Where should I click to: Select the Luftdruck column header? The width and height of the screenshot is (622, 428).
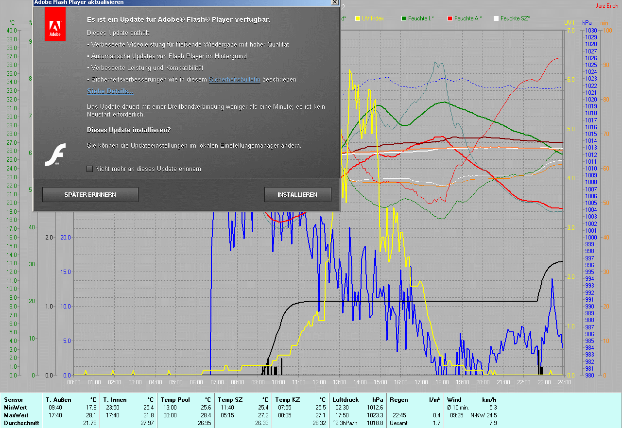point(345,400)
